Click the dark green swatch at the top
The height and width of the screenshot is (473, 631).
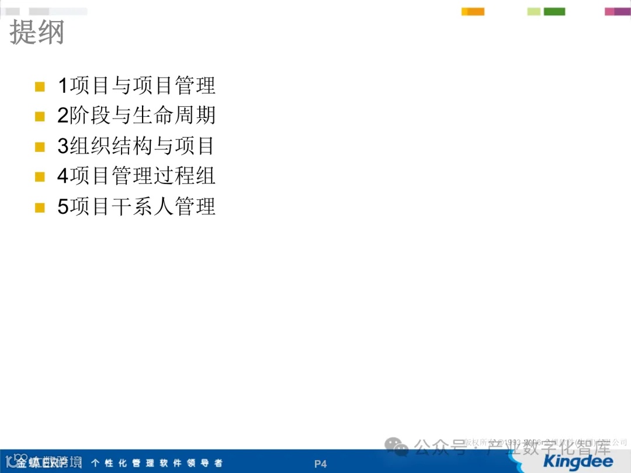554,12
